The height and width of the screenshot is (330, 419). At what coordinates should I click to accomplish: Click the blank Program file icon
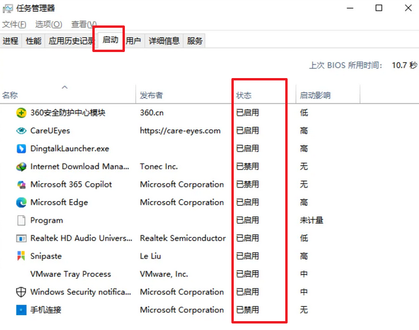coord(21,220)
